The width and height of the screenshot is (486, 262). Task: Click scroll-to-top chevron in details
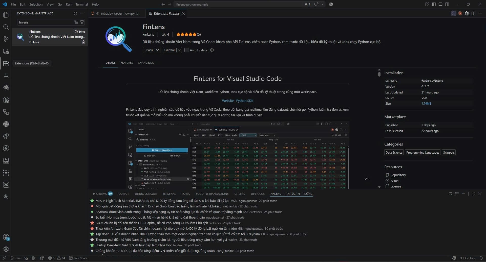coord(367,179)
